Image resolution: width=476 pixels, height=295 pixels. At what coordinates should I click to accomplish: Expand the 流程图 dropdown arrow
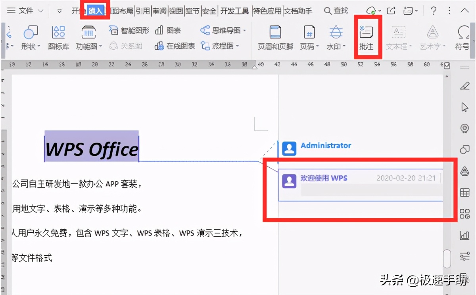point(237,46)
